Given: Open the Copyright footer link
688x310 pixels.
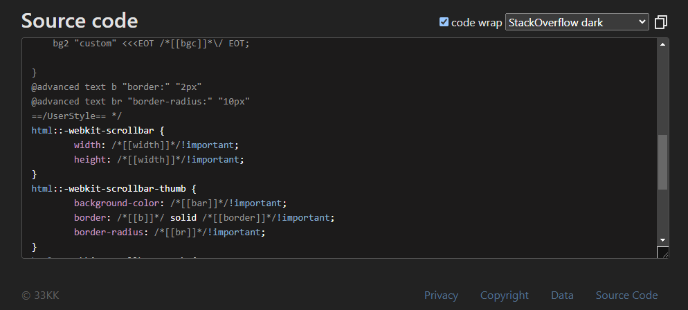Looking at the screenshot, I should (504, 295).
